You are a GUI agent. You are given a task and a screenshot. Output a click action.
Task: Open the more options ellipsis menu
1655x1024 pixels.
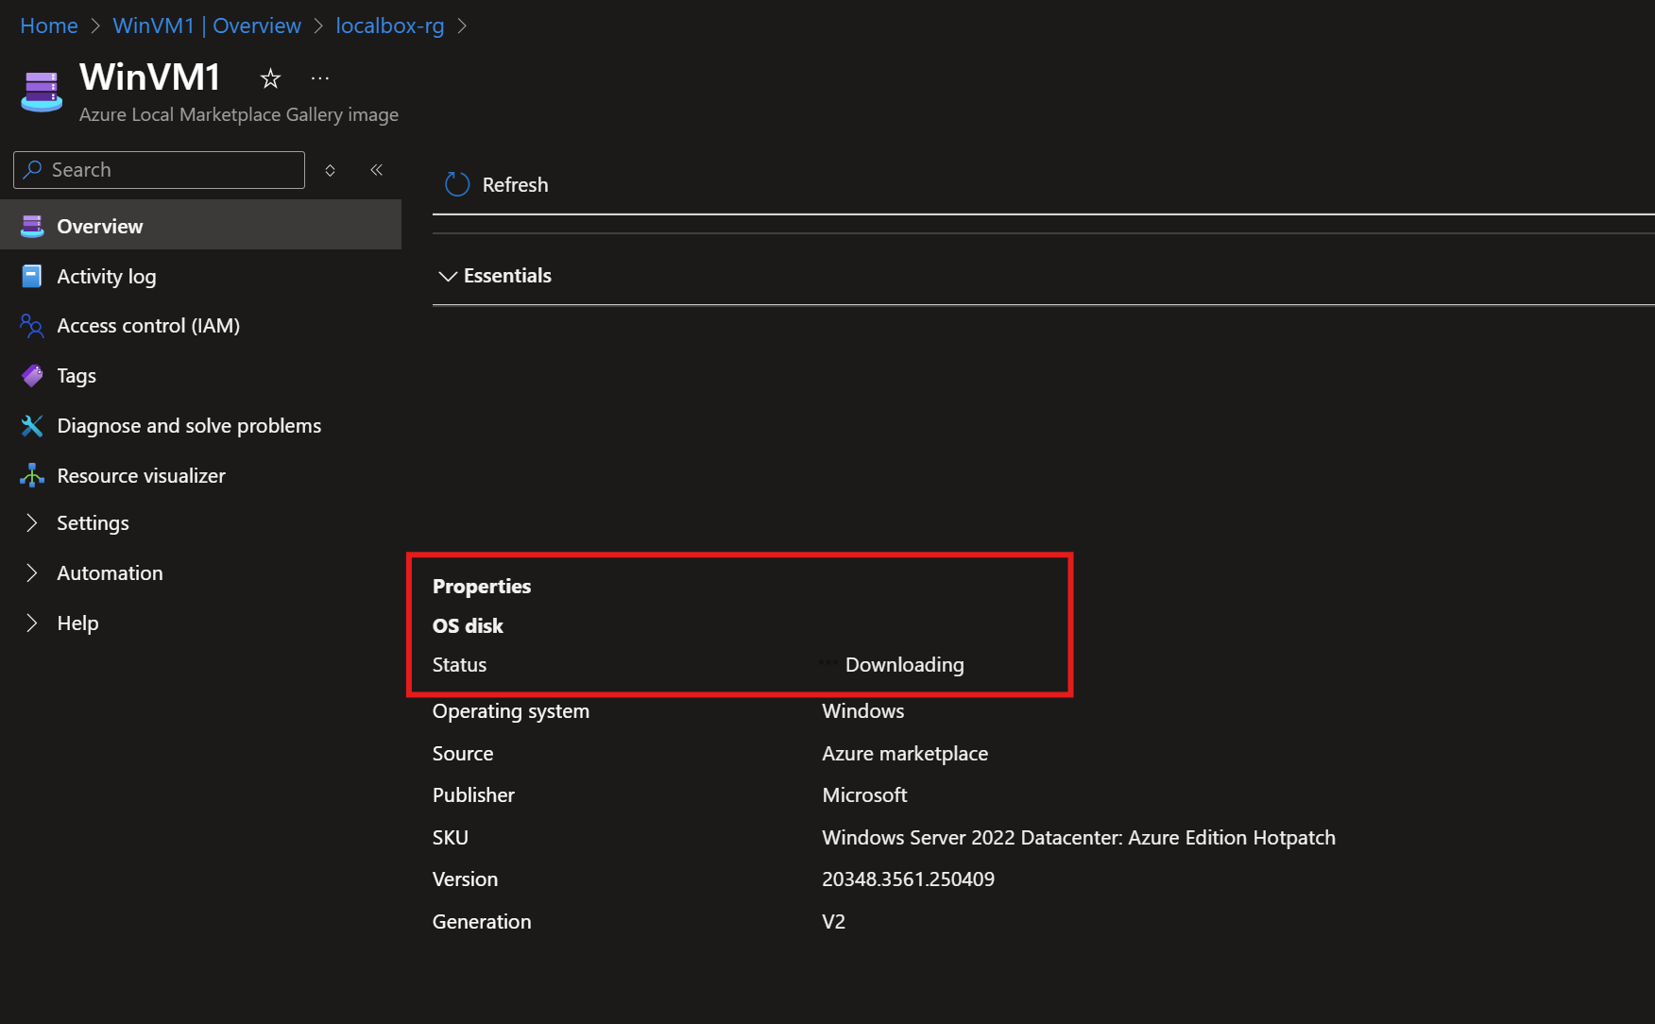[320, 78]
